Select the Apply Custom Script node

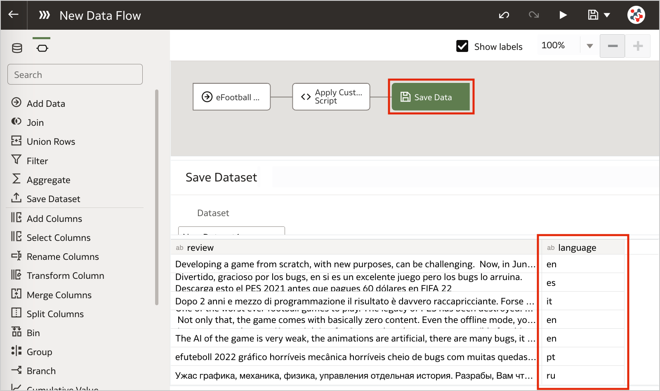(331, 97)
